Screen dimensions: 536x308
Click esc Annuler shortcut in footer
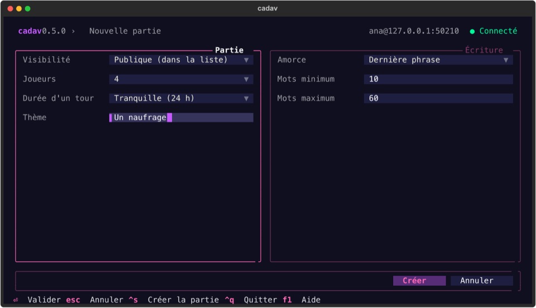point(95,300)
